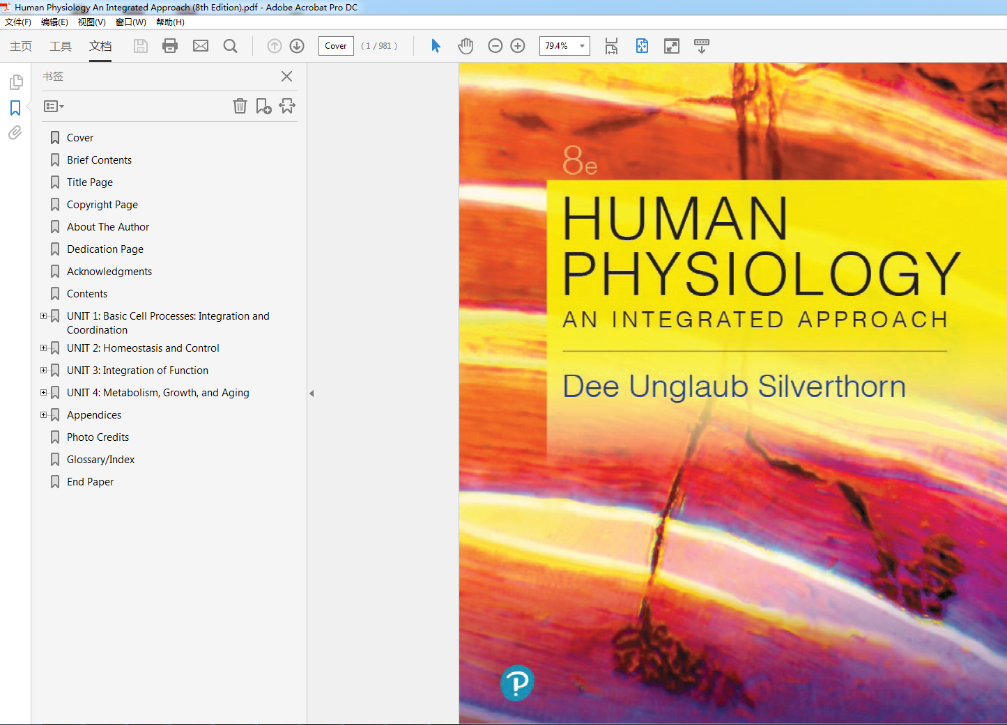The width and height of the screenshot is (1007, 725).
Task: Expand the UNIT 2: Homeostasis and Control bookmark
Action: [43, 348]
